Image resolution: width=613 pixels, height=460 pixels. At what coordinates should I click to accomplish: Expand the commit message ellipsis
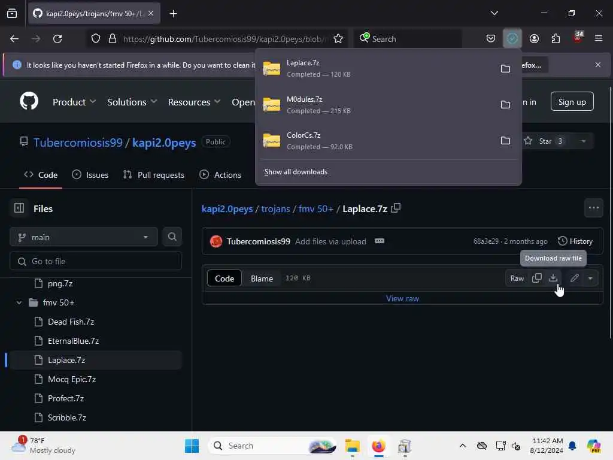point(379,241)
